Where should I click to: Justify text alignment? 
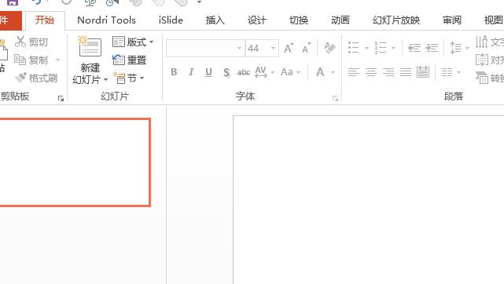(406, 72)
